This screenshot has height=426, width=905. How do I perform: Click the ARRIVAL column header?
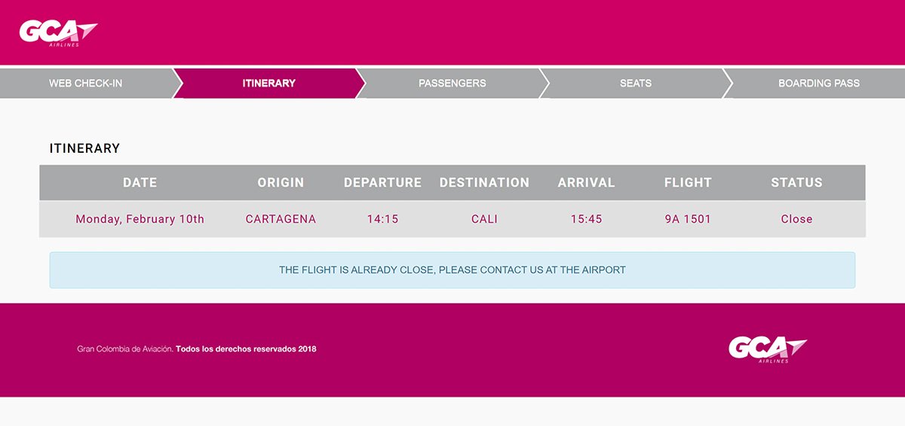coord(586,182)
